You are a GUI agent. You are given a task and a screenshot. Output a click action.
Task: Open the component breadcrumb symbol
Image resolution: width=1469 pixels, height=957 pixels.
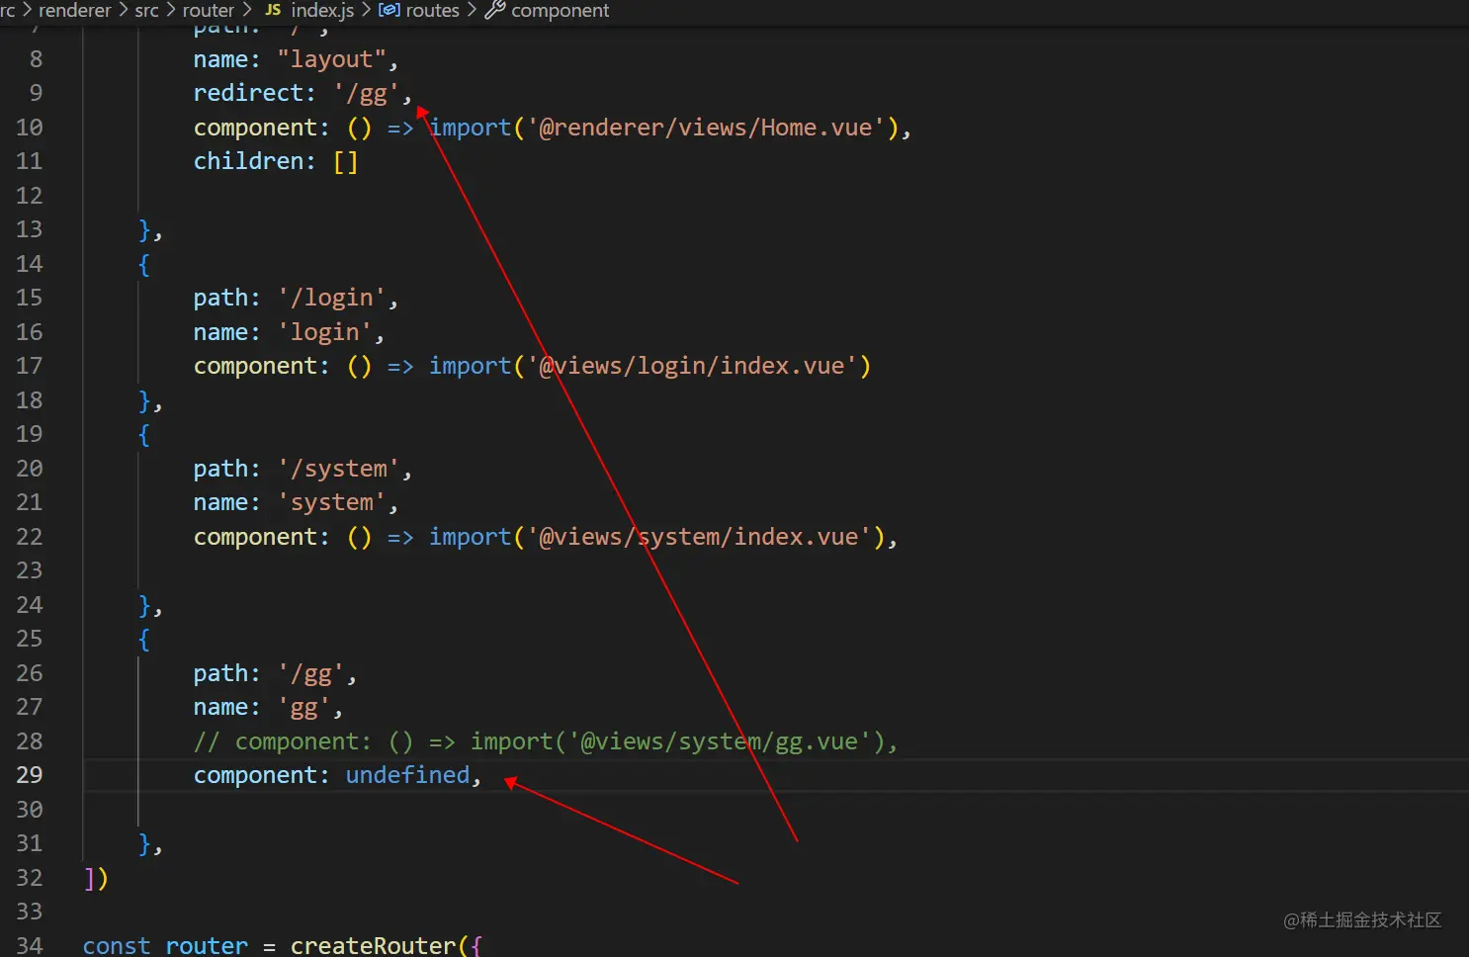[x=561, y=11]
